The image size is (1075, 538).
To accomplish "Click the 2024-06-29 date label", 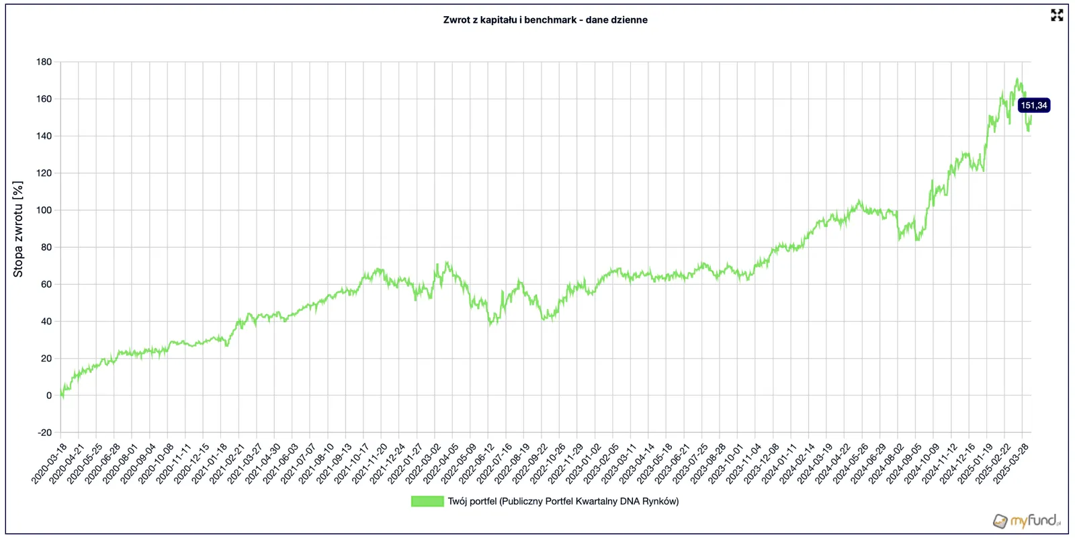I will [x=869, y=463].
